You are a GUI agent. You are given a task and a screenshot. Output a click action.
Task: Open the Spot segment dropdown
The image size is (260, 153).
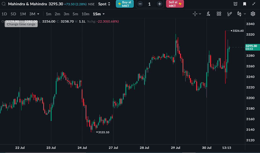pos(104,4)
